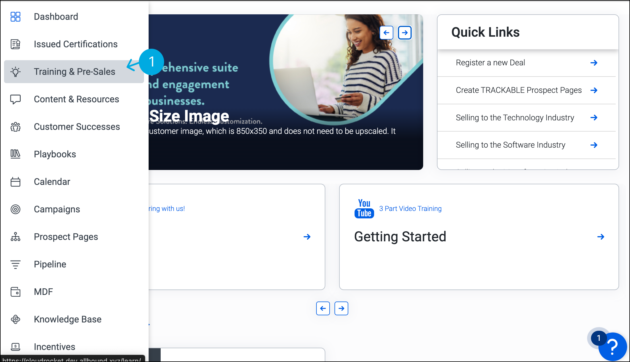Viewport: 630px width, 362px height.
Task: Open the Dashboard menu item
Action: coord(74,17)
